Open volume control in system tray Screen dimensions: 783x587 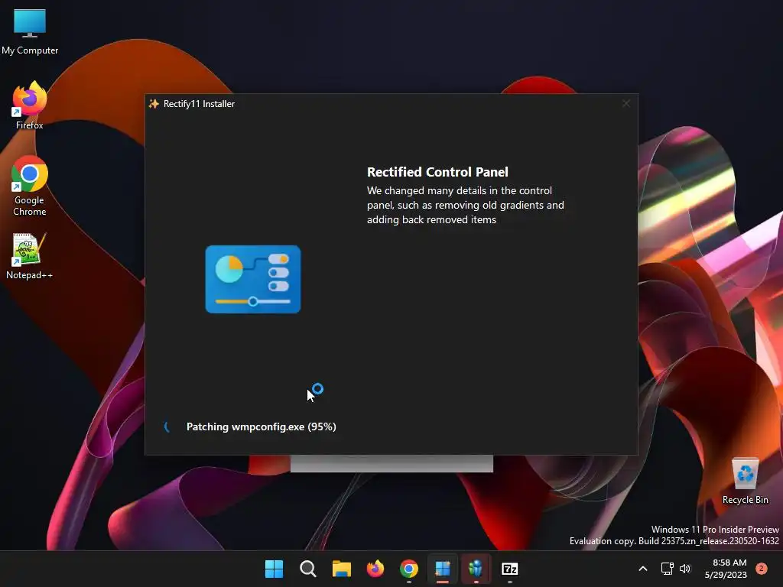click(685, 569)
